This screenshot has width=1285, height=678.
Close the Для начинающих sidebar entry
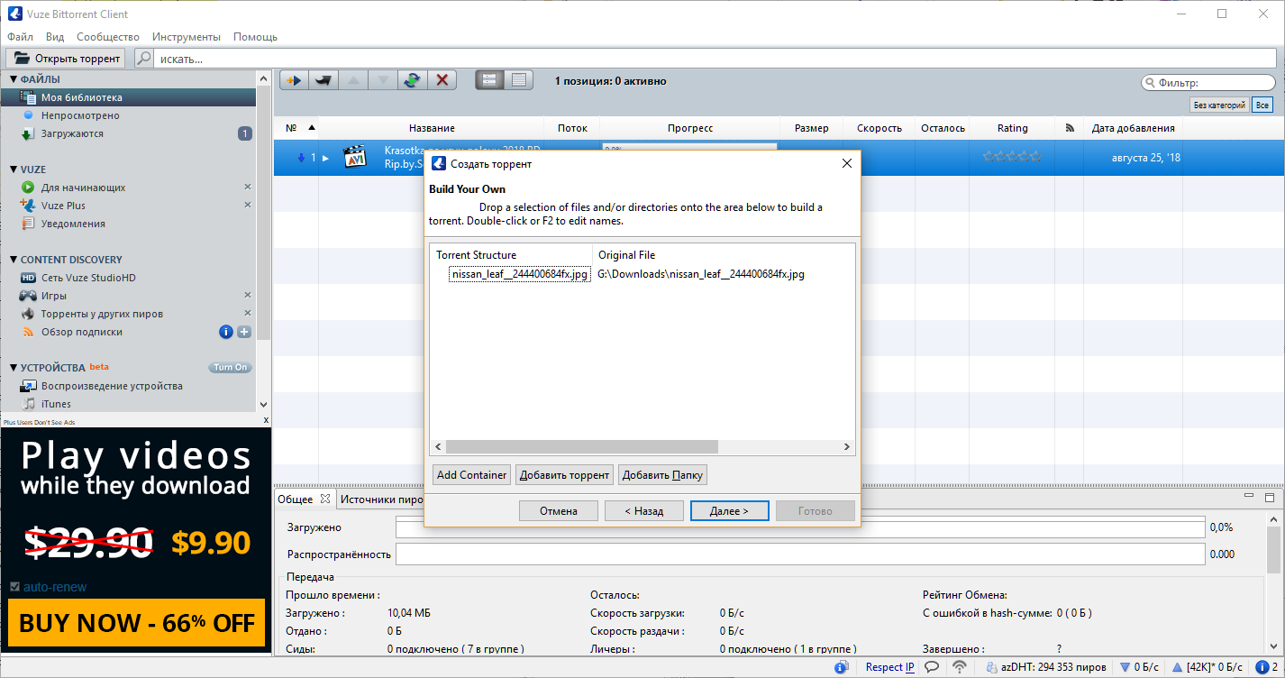(248, 188)
